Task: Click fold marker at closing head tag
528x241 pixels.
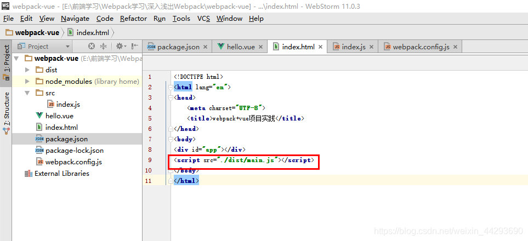Action: coord(170,129)
